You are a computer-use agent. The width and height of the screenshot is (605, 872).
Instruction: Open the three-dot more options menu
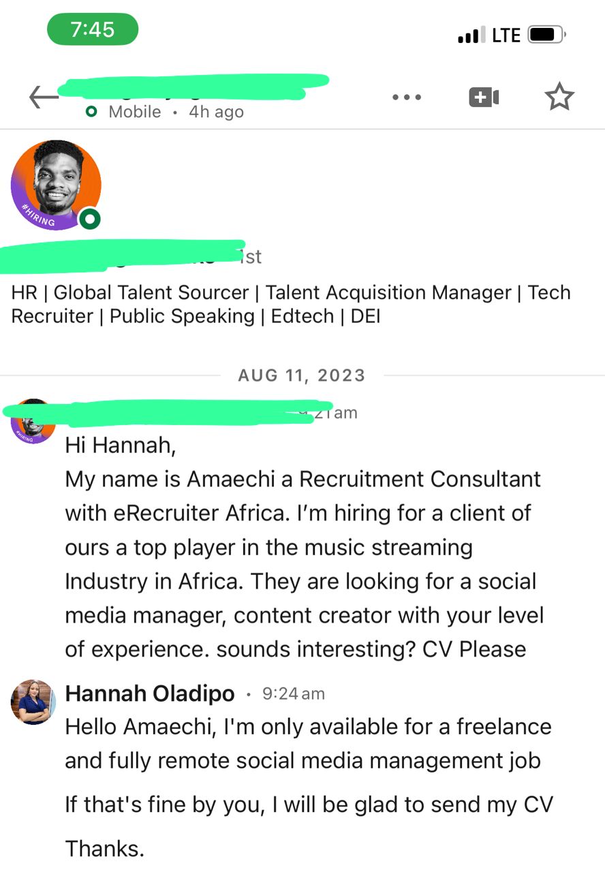point(407,97)
